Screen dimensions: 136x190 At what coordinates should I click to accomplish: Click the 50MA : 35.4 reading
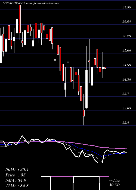(x=17, y=170)
